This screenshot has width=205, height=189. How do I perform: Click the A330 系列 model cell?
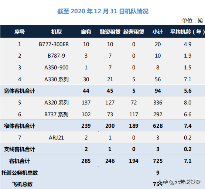(x=57, y=79)
